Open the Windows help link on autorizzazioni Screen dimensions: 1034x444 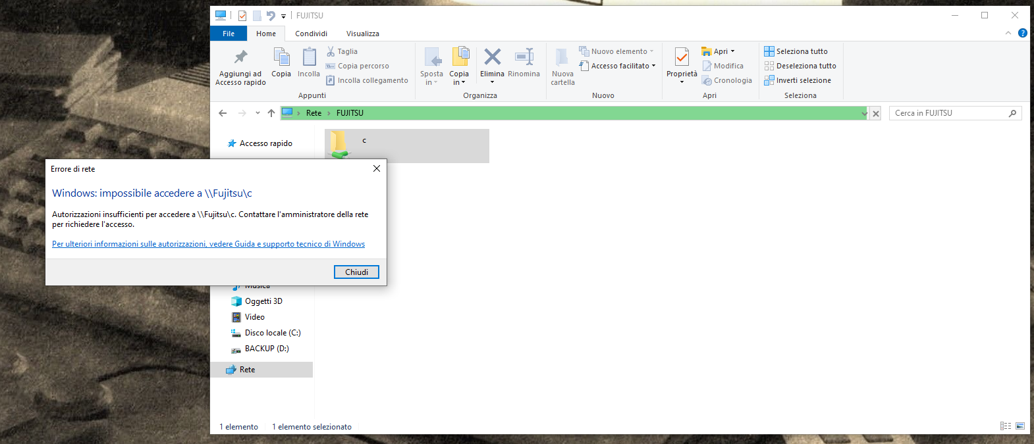[x=208, y=244]
